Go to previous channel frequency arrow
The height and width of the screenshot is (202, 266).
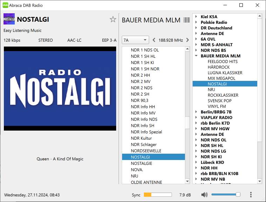coord(154,40)
